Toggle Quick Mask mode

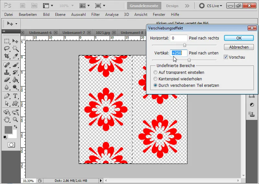(x=11, y=145)
